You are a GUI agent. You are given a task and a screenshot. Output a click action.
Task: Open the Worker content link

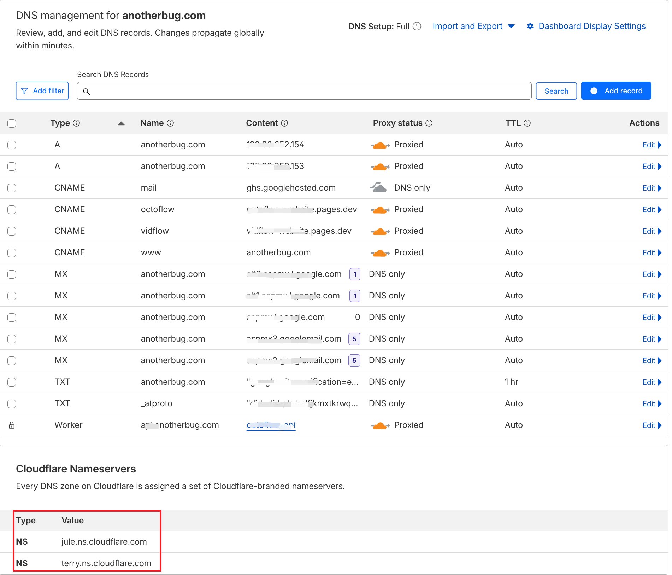[x=271, y=425]
